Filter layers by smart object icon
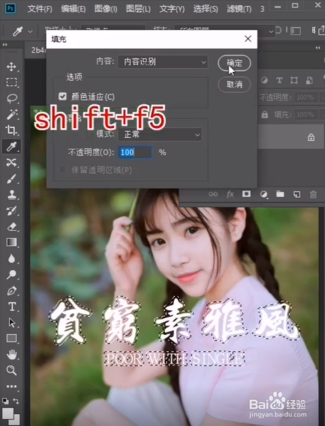This screenshot has width=325, height=426. pos(309,80)
